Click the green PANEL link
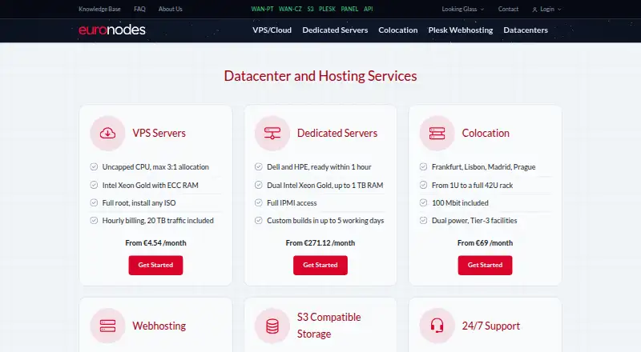The width and height of the screenshot is (641, 352). (x=349, y=9)
